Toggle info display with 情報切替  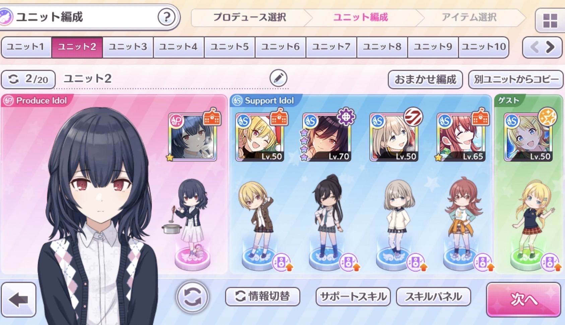tap(263, 297)
